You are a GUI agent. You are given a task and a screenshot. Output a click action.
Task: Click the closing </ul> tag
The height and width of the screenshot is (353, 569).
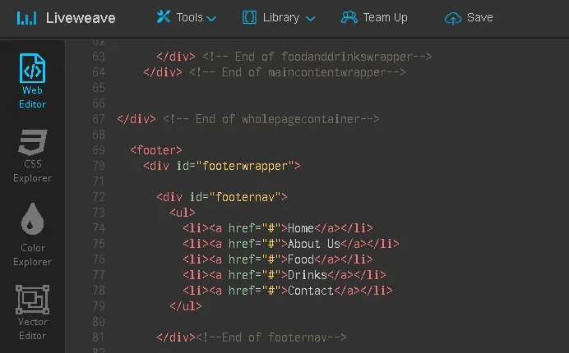coord(186,306)
